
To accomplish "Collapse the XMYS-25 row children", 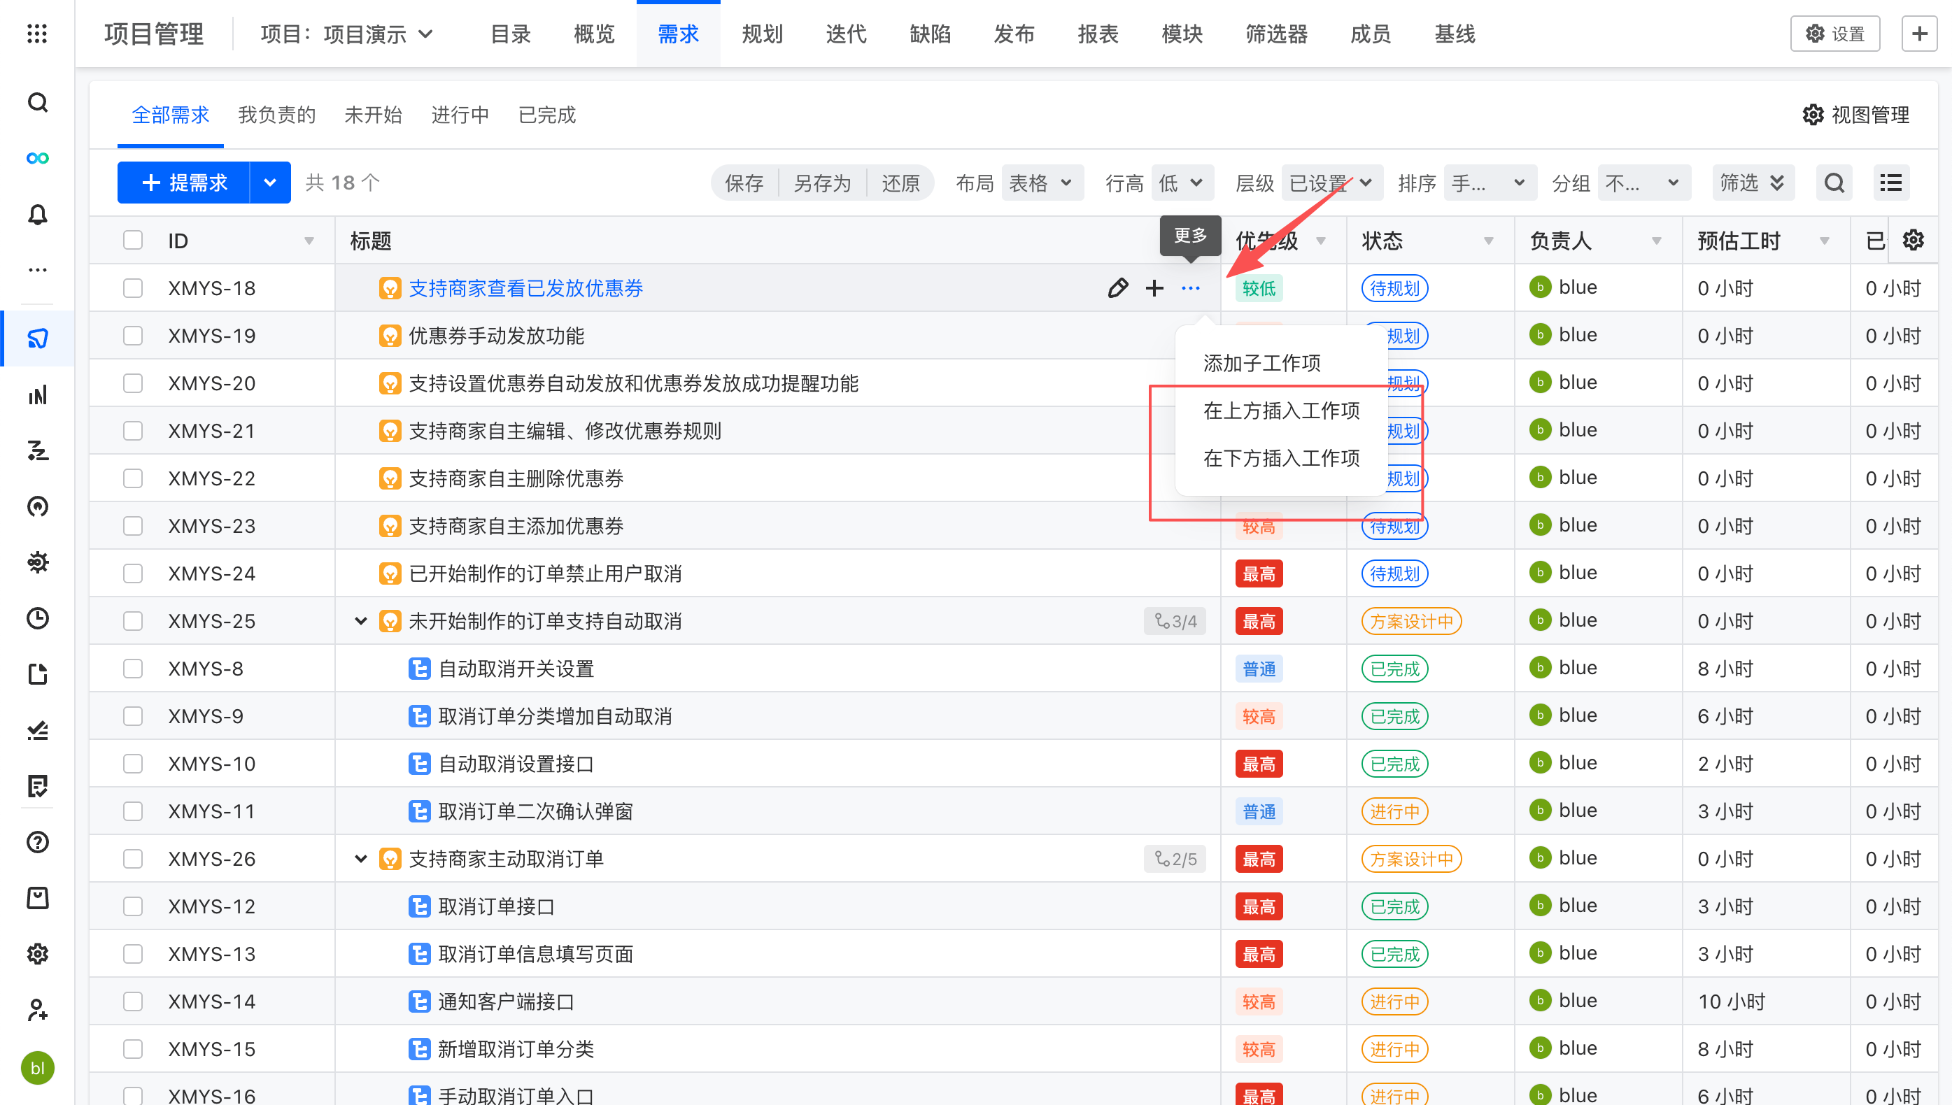I will pos(360,621).
